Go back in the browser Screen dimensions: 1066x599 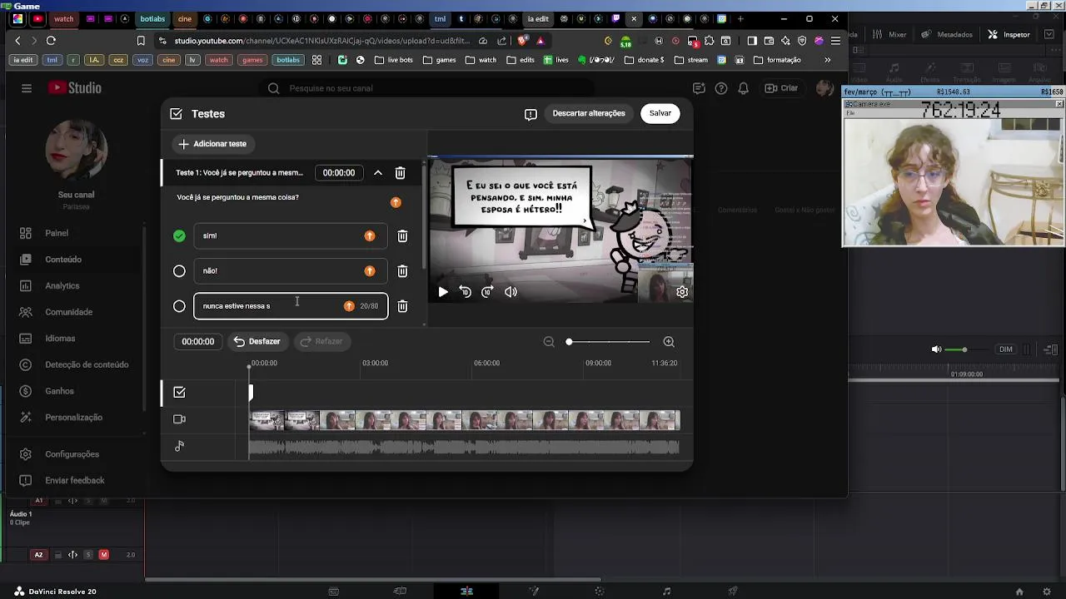pos(17,41)
